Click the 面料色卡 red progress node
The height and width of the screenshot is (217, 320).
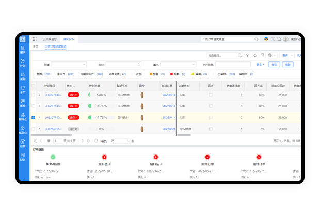104,157
